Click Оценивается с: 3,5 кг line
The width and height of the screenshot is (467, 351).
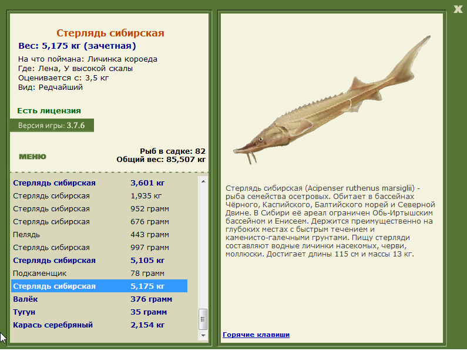coord(63,78)
